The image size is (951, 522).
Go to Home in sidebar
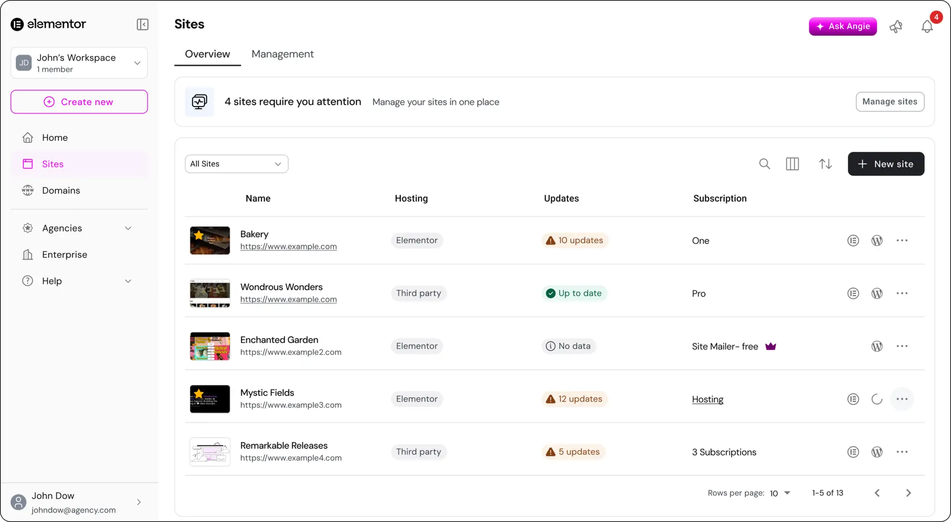click(79, 138)
